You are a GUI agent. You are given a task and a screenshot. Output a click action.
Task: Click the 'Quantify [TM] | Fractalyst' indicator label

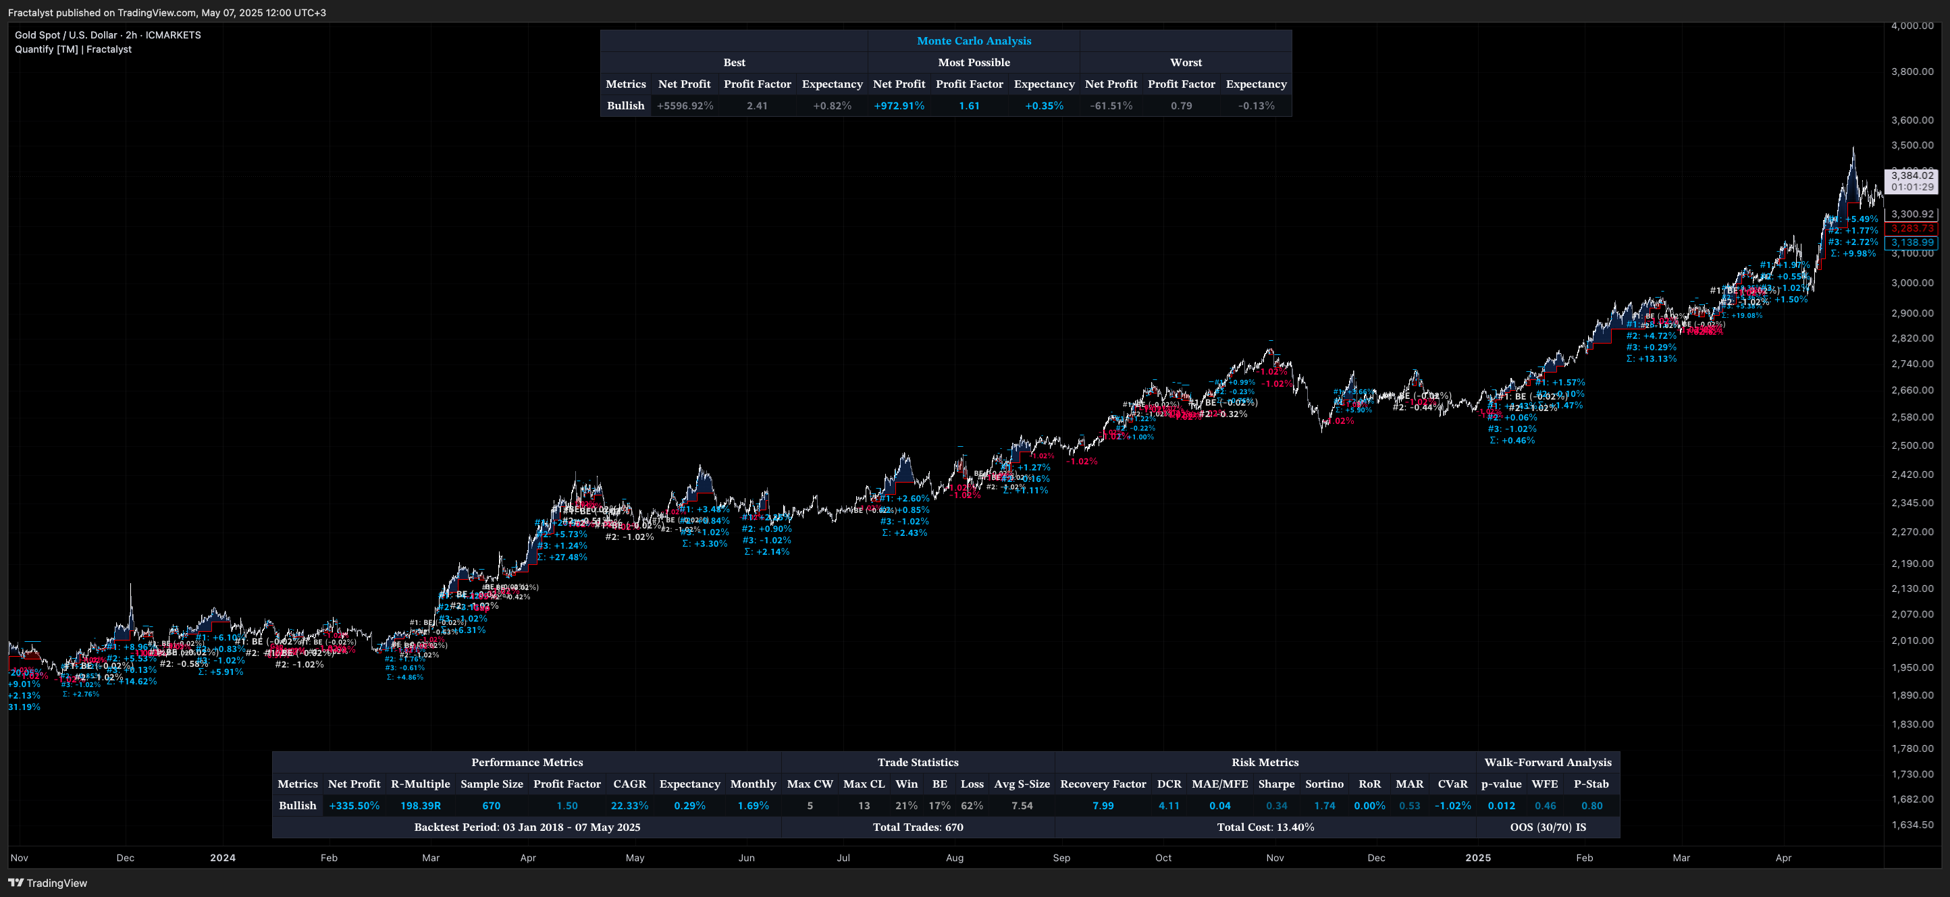click(74, 49)
